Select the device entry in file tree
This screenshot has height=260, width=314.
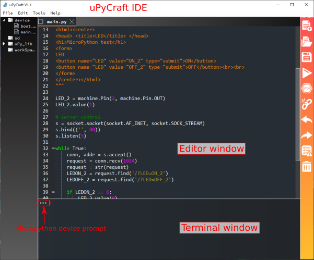(x=22, y=20)
